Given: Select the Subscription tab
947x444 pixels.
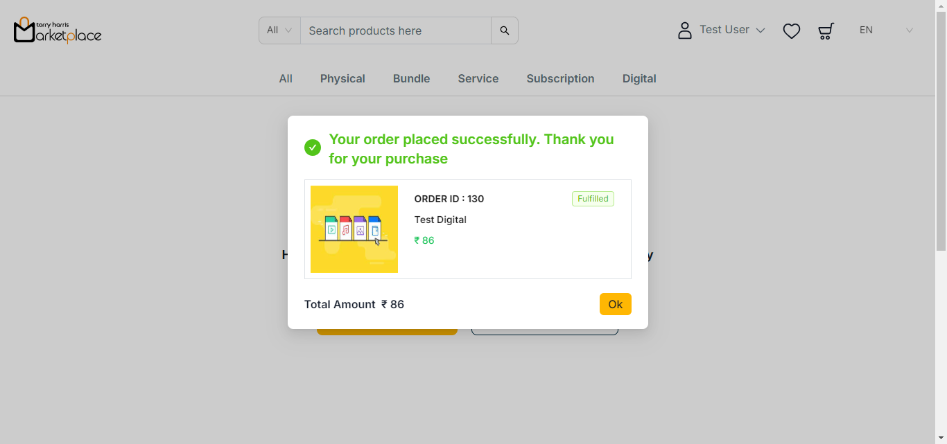Looking at the screenshot, I should (x=560, y=79).
